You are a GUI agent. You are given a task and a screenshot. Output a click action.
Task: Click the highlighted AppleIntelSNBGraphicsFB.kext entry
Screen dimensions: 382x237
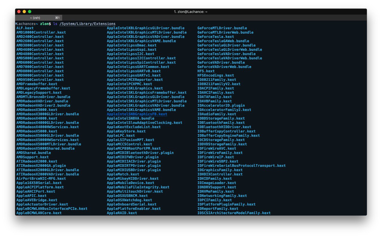tap(137, 114)
